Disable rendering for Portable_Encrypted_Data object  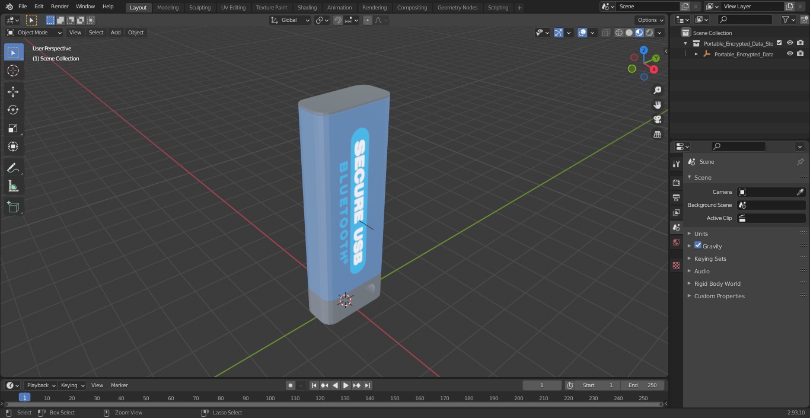(801, 54)
